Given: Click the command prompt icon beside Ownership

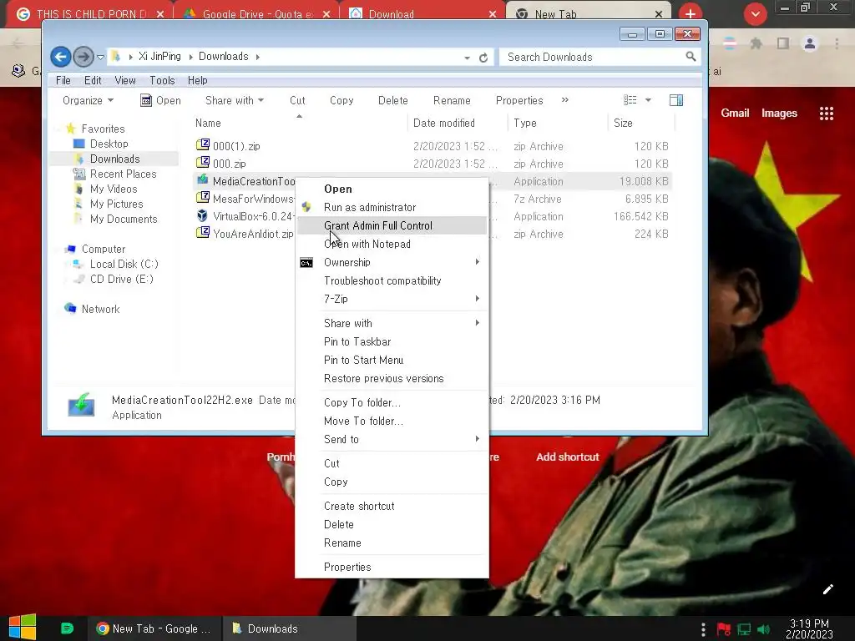Looking at the screenshot, I should click(x=306, y=263).
